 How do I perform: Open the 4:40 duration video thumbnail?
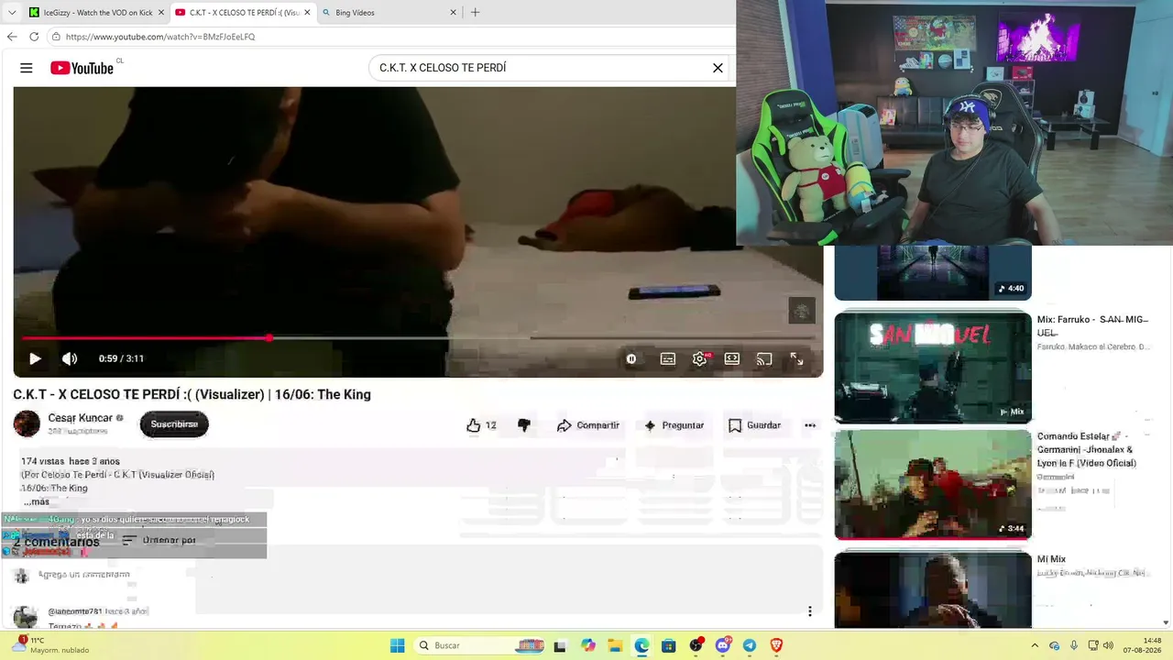pos(933,272)
